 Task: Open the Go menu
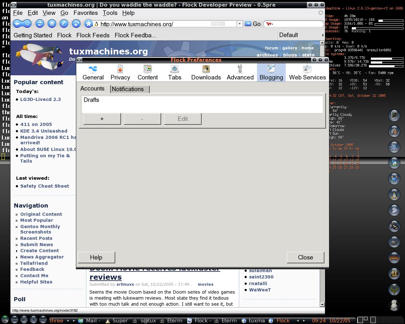click(64, 13)
